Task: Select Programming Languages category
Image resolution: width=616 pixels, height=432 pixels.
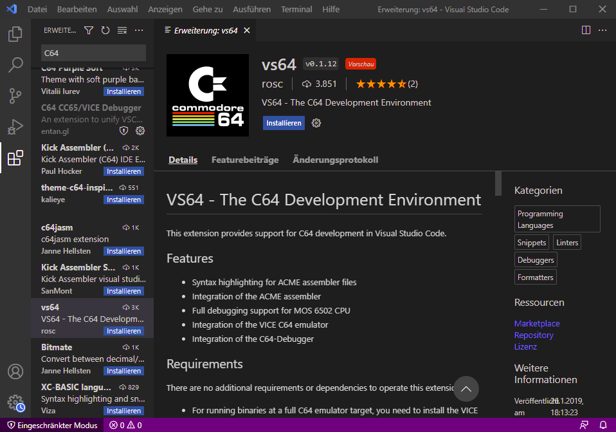Action: 557,219
